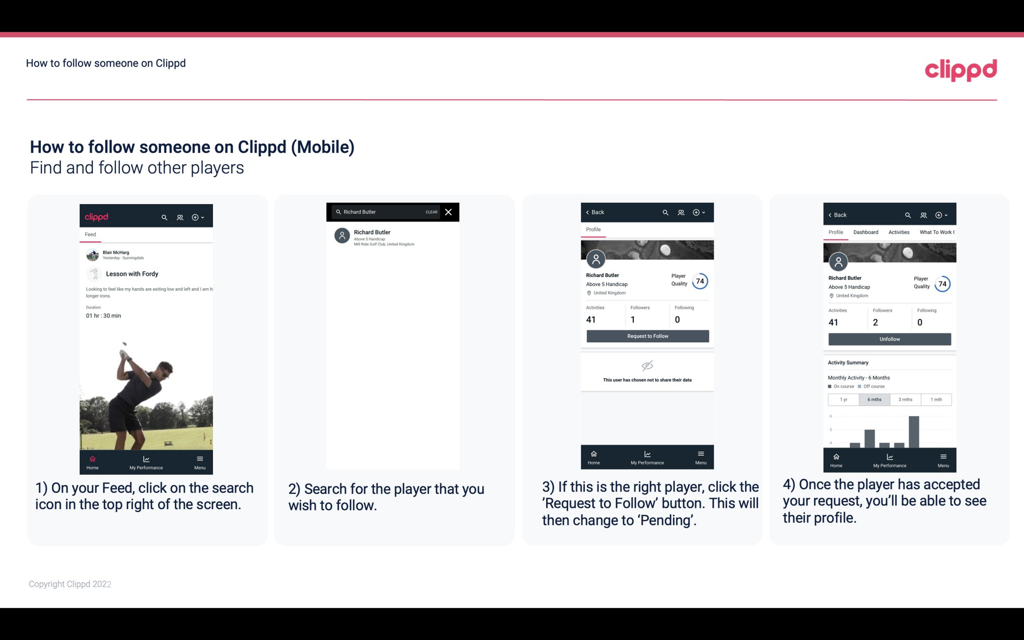Viewport: 1024px width, 640px height.
Task: Click the search icon on the Feed screen
Action: (x=164, y=217)
